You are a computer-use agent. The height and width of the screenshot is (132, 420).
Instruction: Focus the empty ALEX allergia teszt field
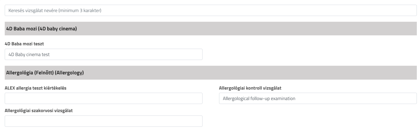[x=103, y=98]
